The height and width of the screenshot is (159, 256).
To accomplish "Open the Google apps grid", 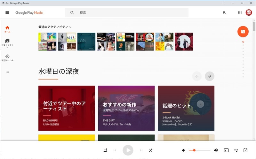I will click(x=240, y=12).
